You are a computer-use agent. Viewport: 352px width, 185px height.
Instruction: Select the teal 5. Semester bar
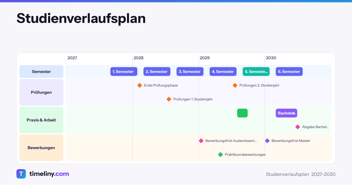[256, 72]
